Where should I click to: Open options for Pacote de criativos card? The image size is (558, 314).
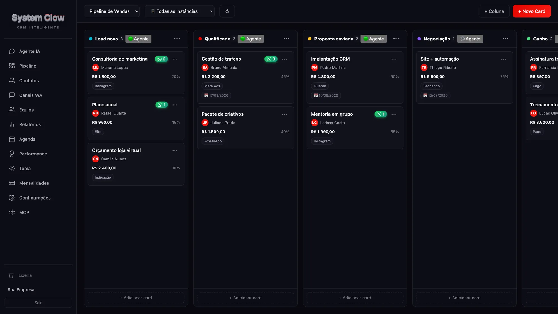pyautogui.click(x=284, y=114)
